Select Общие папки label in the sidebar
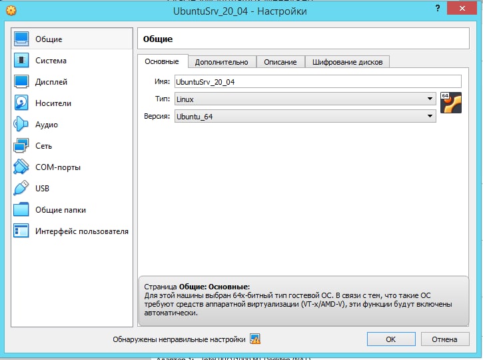The image size is (483, 360). coord(61,210)
